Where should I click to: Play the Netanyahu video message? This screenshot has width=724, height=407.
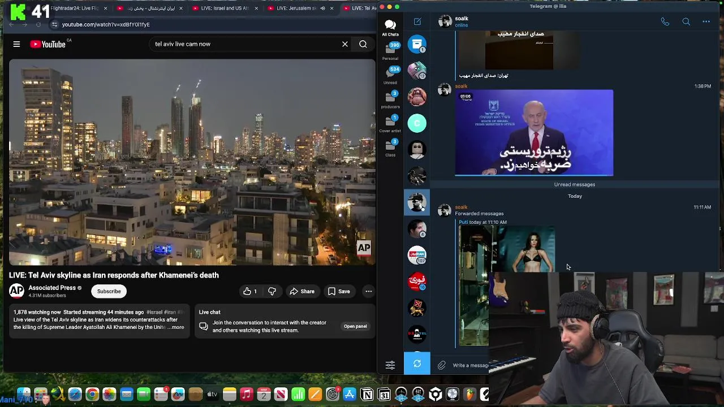point(534,133)
